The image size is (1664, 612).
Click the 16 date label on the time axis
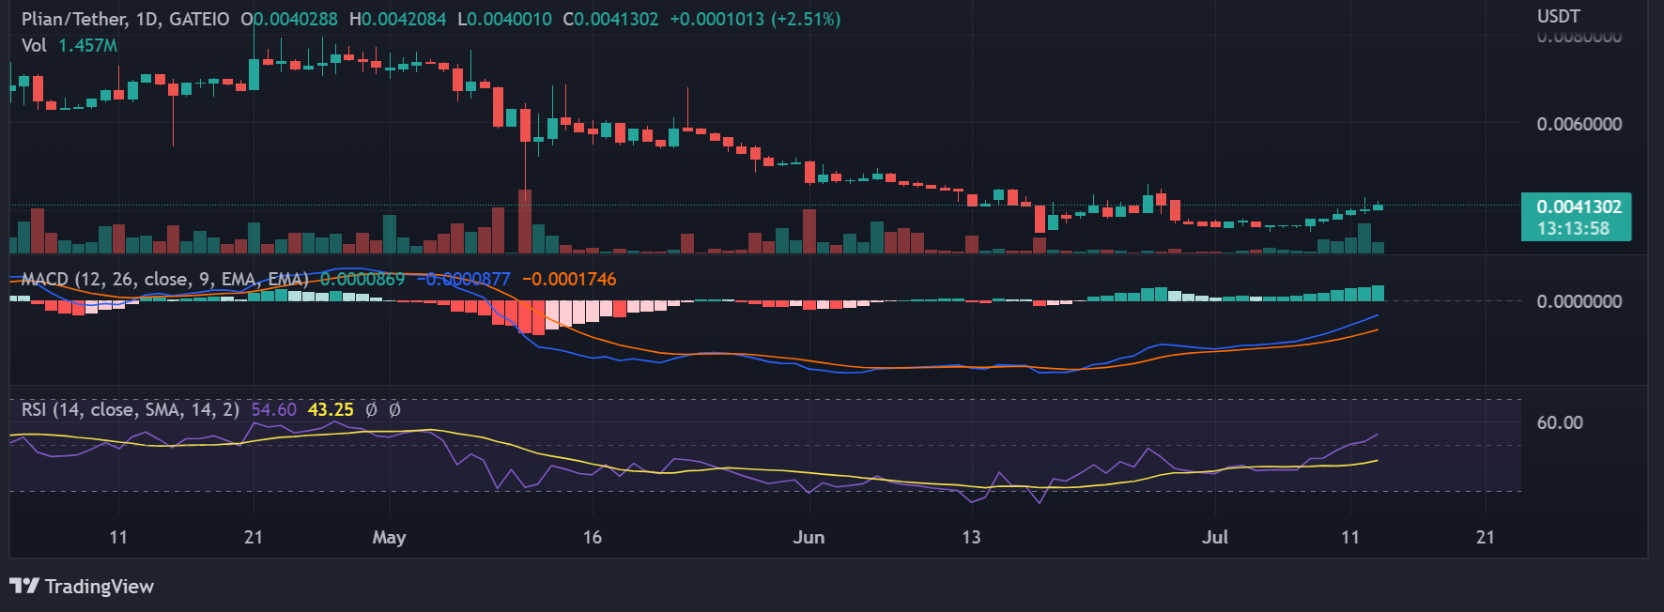pyautogui.click(x=593, y=537)
